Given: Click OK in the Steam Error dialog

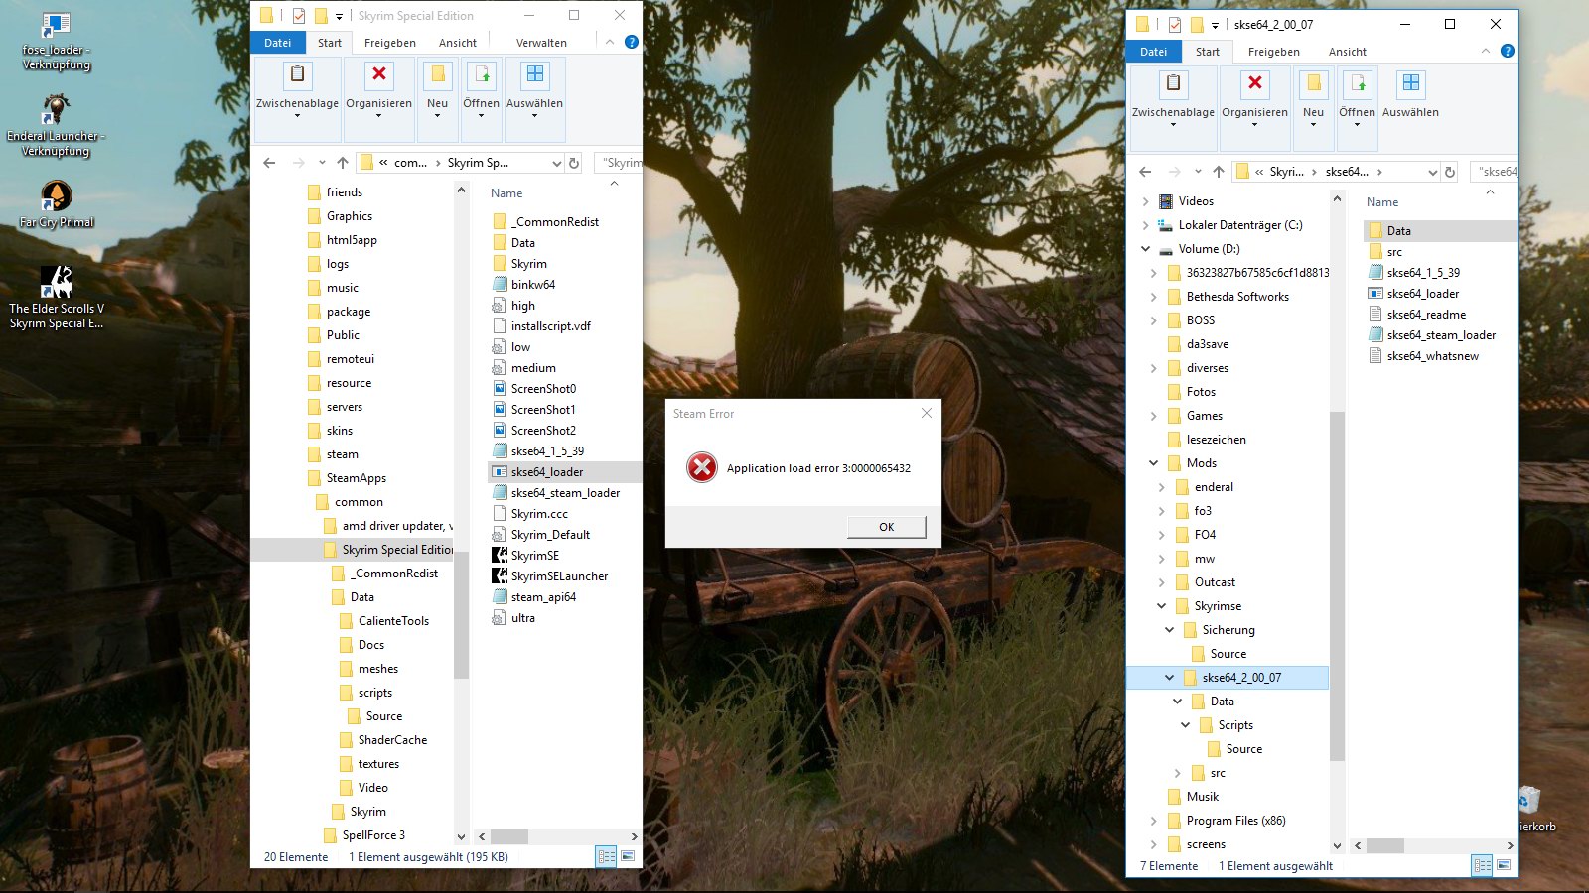Looking at the screenshot, I should [886, 527].
